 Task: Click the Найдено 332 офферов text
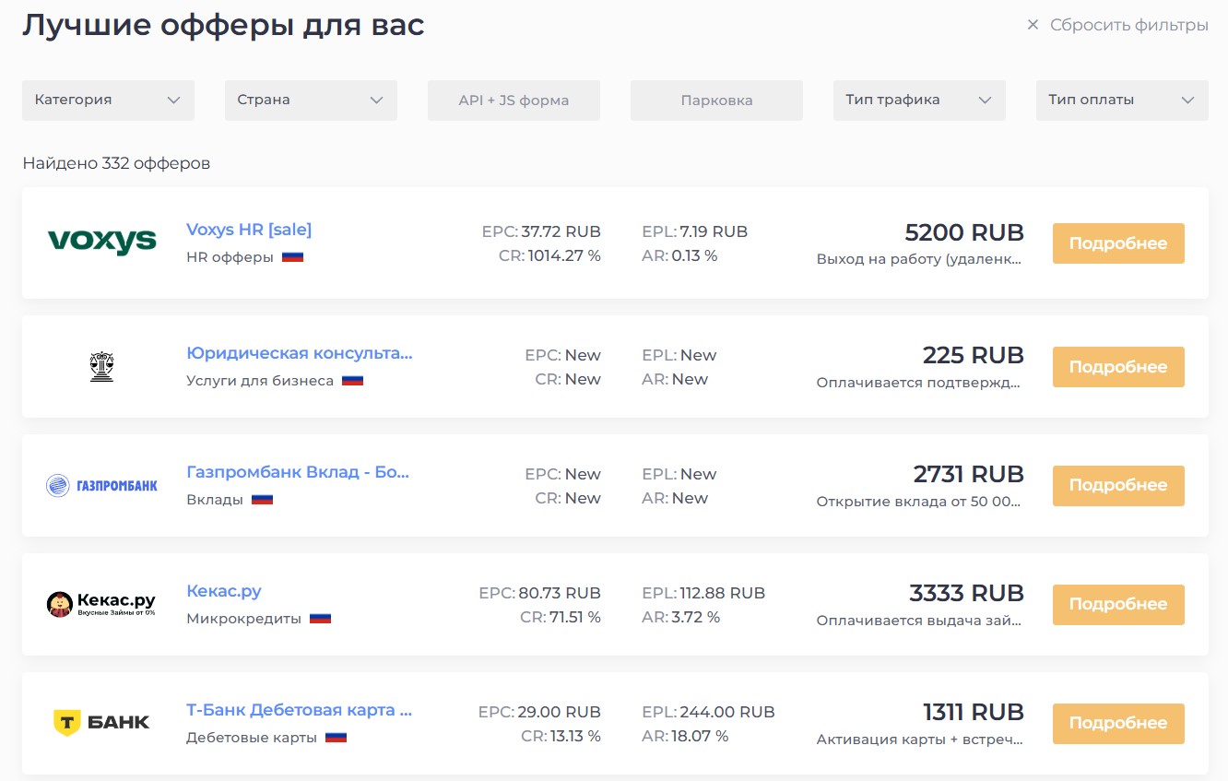click(116, 163)
